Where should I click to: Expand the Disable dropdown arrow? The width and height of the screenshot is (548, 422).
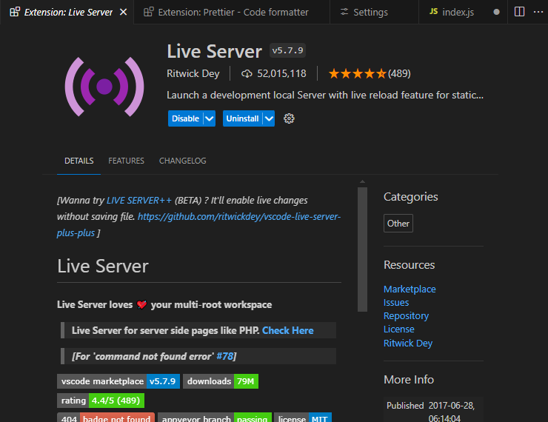(x=210, y=118)
